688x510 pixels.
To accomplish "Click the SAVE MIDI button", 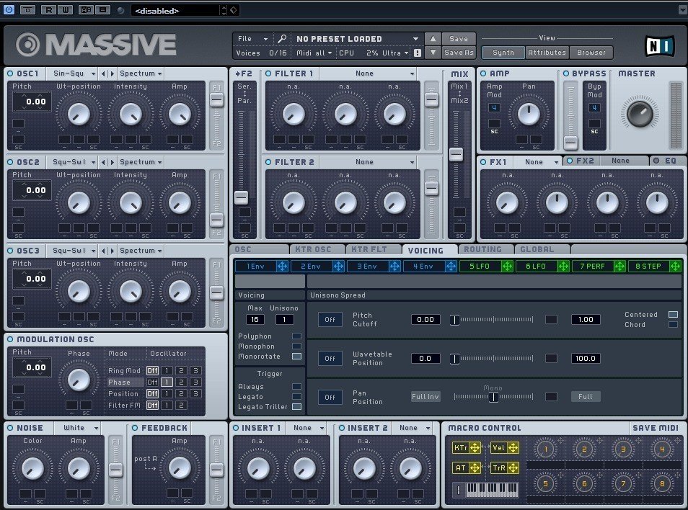I will (x=656, y=428).
